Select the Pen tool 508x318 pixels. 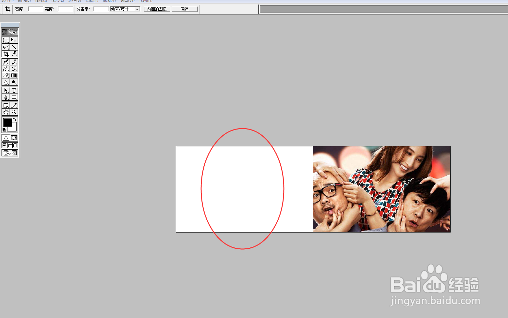pyautogui.click(x=6, y=97)
